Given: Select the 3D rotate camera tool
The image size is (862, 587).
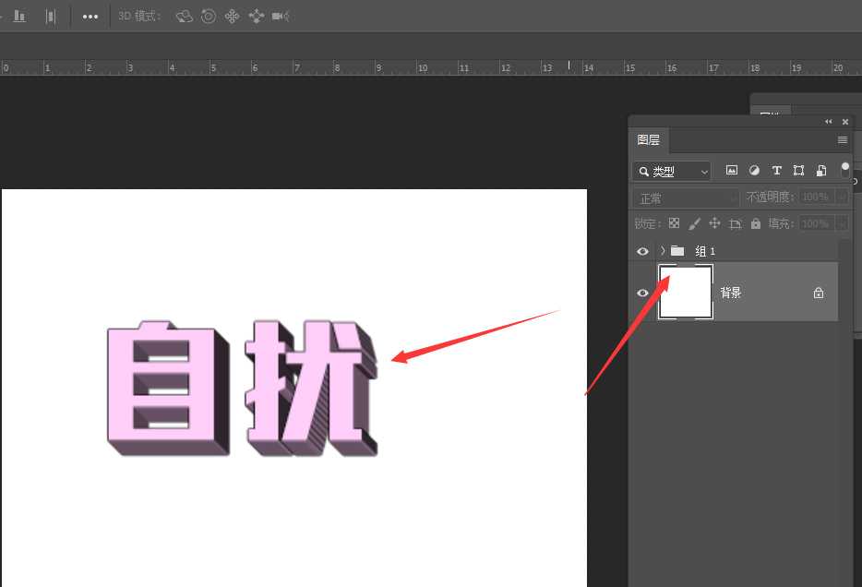Looking at the screenshot, I should (184, 16).
